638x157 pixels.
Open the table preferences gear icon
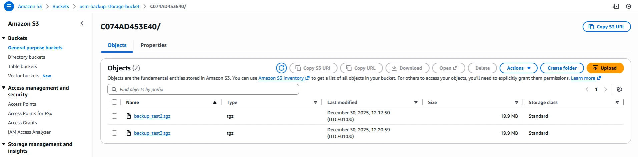click(619, 89)
